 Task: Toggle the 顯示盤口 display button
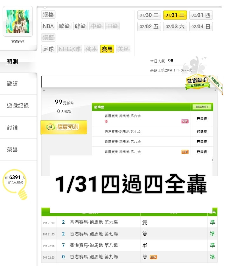[x=202, y=107]
